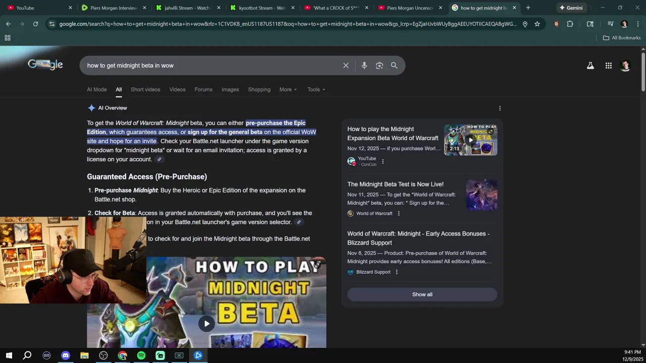This screenshot has height=363, width=646.
Task: Click the browser address bar URL
Action: pos(288,24)
